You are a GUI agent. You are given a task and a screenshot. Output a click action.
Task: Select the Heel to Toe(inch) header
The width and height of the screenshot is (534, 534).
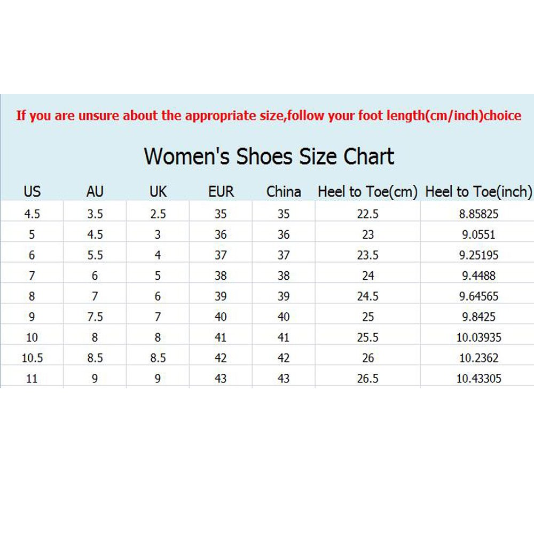(478, 191)
